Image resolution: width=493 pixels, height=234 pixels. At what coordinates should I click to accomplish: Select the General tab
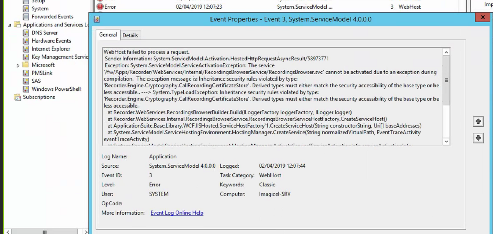coord(108,35)
